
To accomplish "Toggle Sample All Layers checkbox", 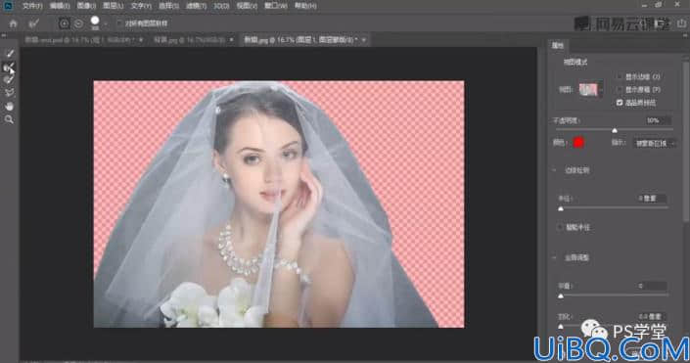I will coord(118,23).
